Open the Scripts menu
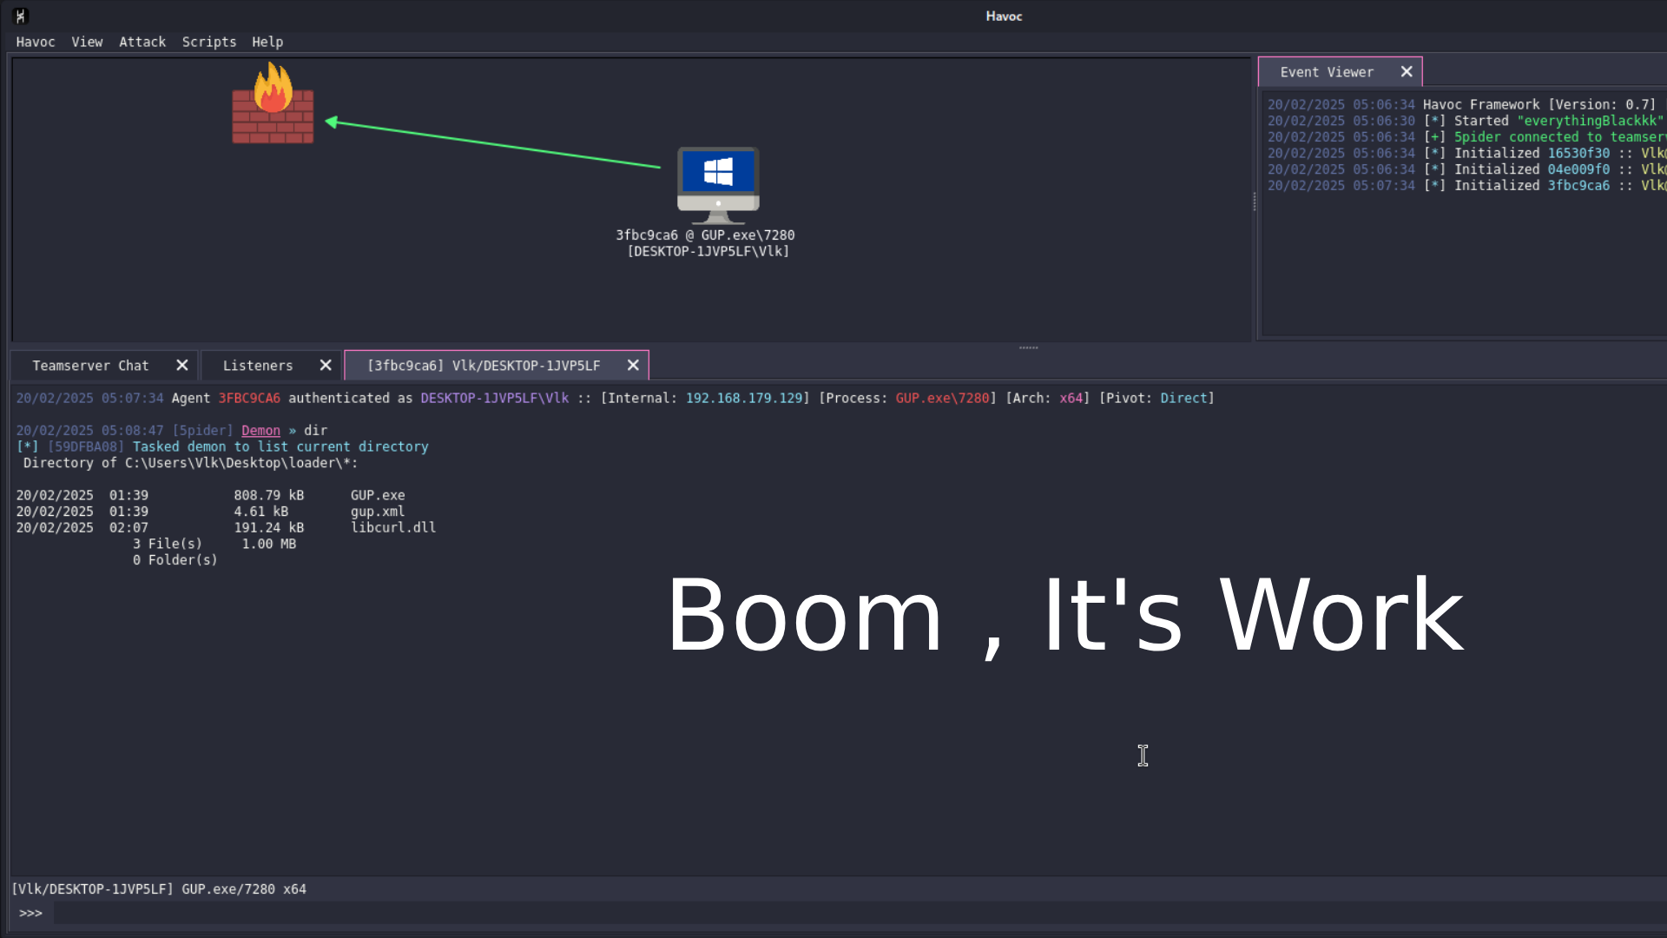 (x=209, y=42)
